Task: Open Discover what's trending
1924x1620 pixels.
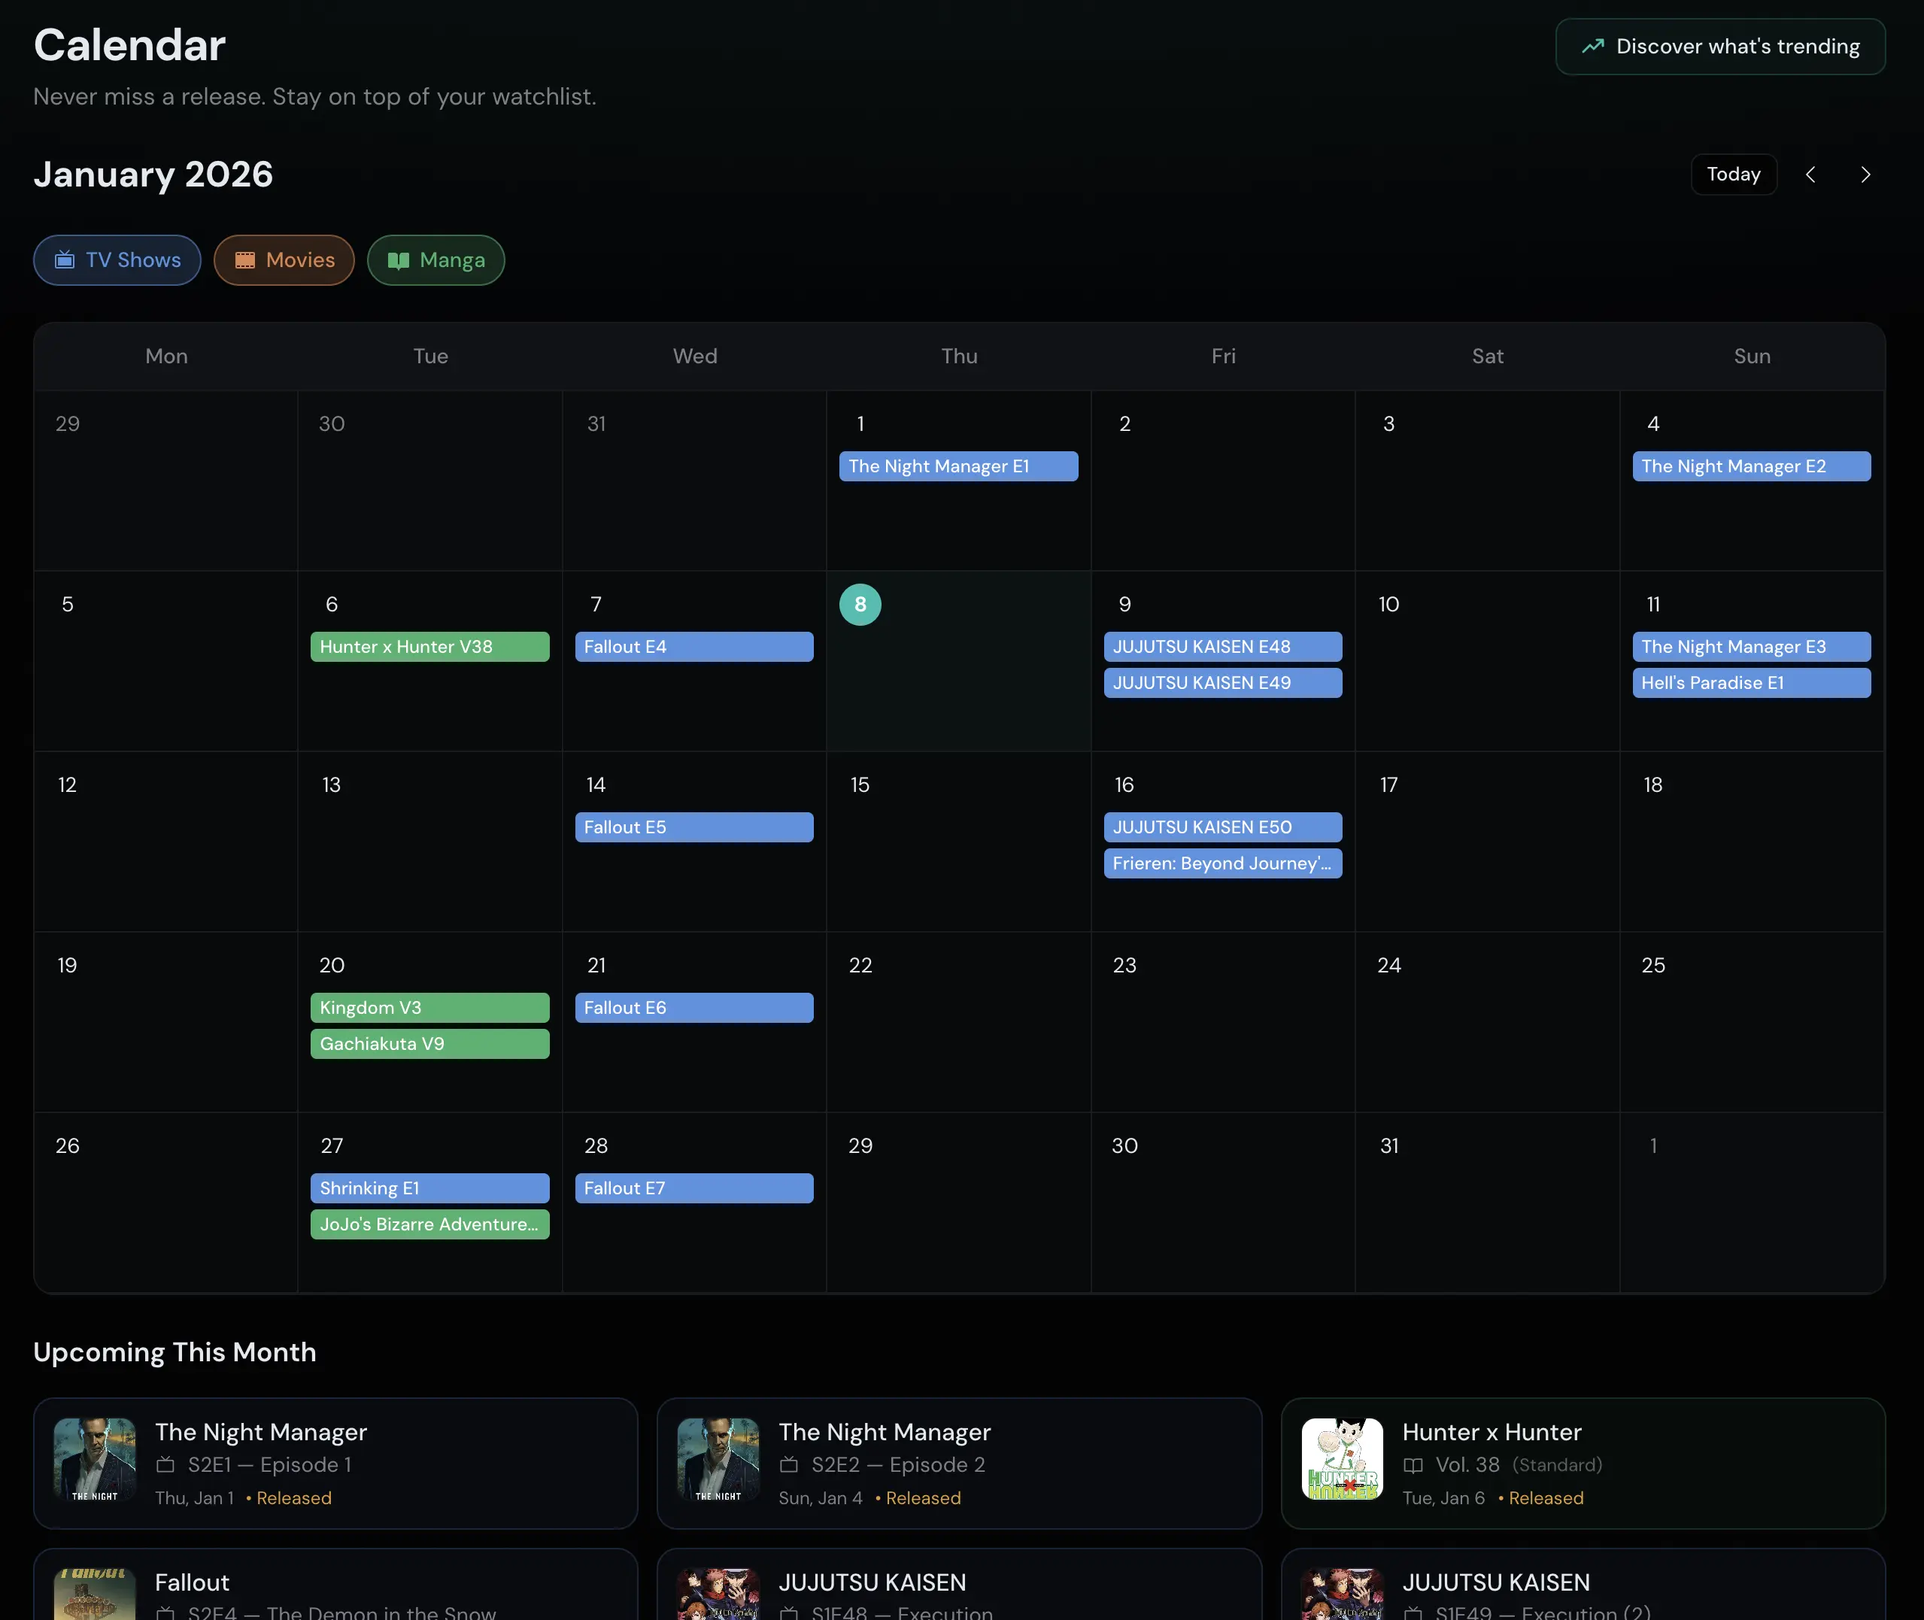Action: [1720, 46]
